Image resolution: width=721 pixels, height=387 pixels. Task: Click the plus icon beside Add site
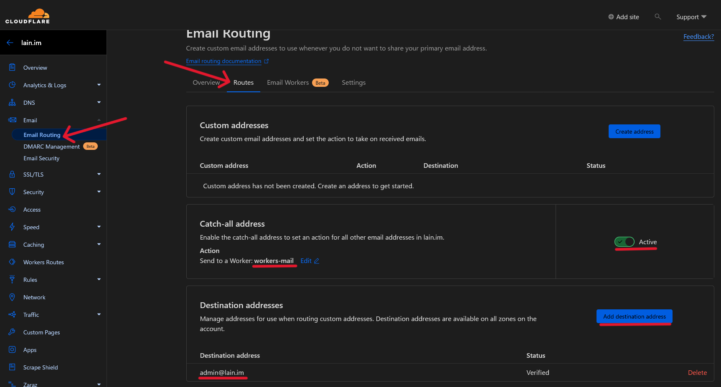coord(611,17)
